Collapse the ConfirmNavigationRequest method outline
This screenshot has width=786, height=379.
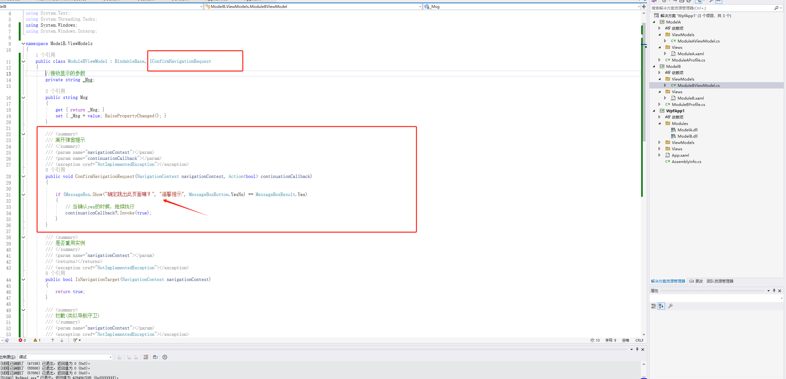[23, 177]
